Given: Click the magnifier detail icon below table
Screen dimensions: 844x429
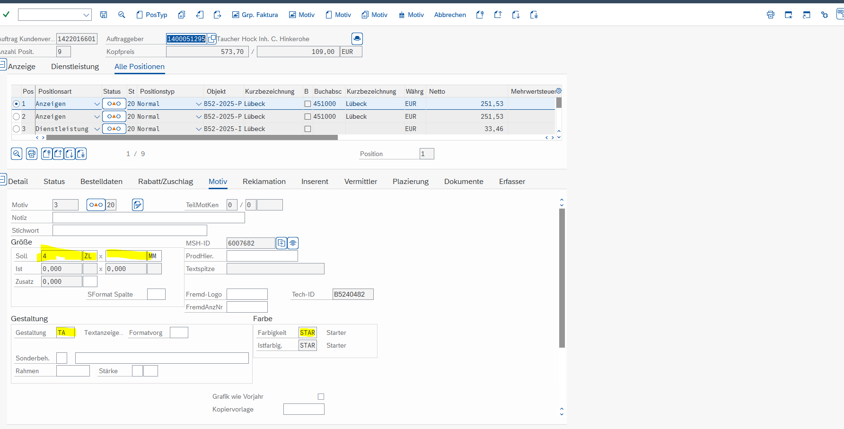Looking at the screenshot, I should [17, 154].
